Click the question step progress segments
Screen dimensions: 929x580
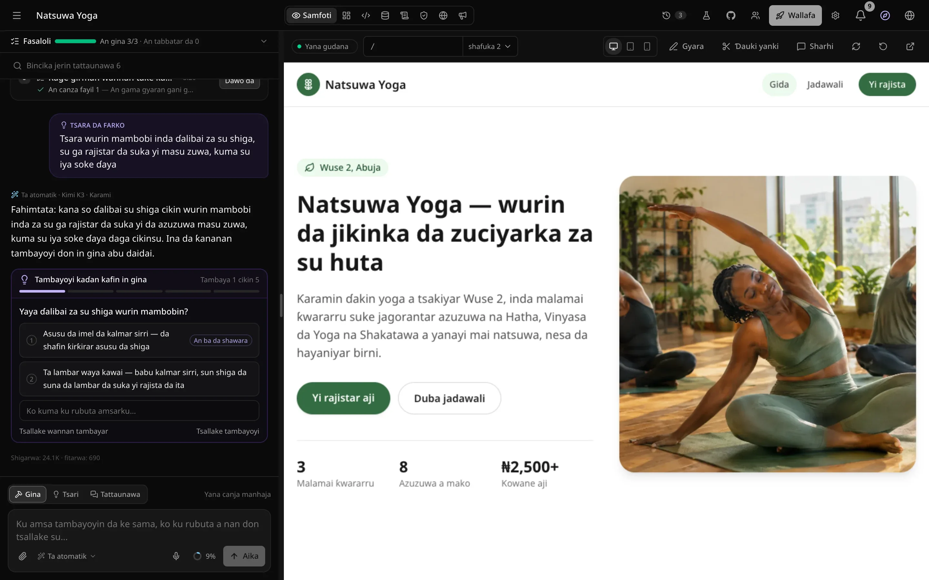coord(139,291)
